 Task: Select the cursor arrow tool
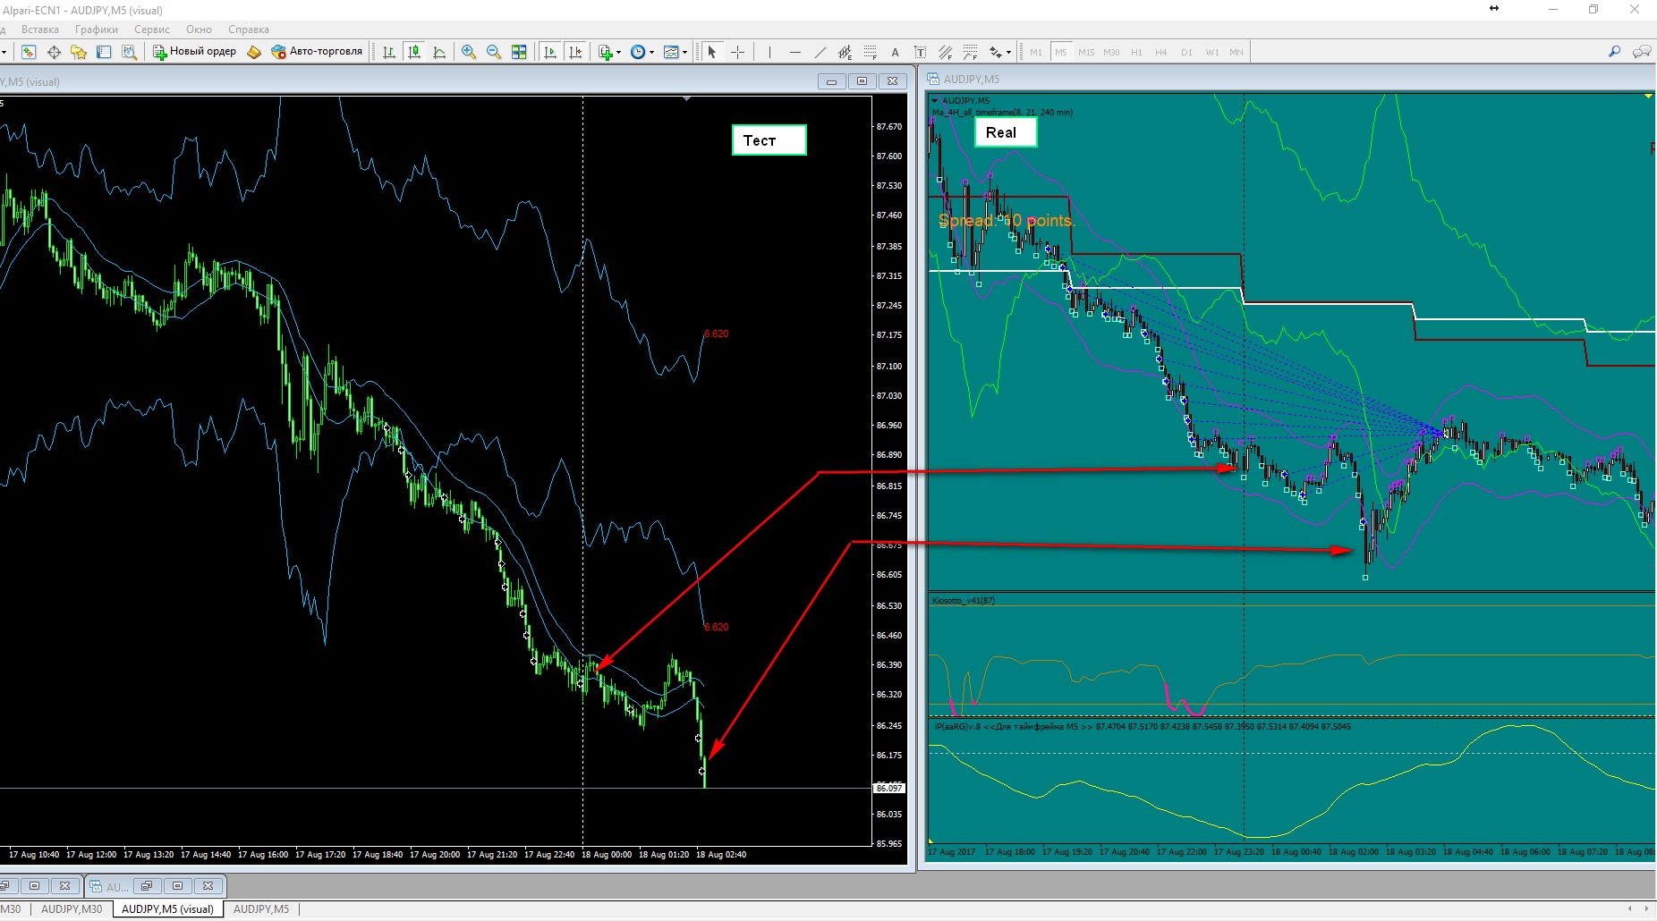click(712, 52)
